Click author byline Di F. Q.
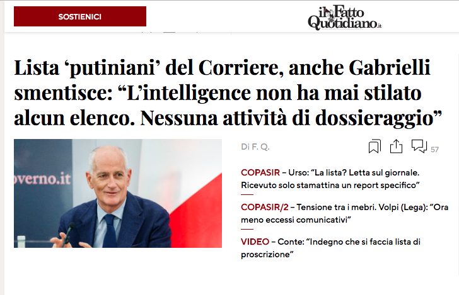This screenshot has width=459, height=295. point(255,147)
